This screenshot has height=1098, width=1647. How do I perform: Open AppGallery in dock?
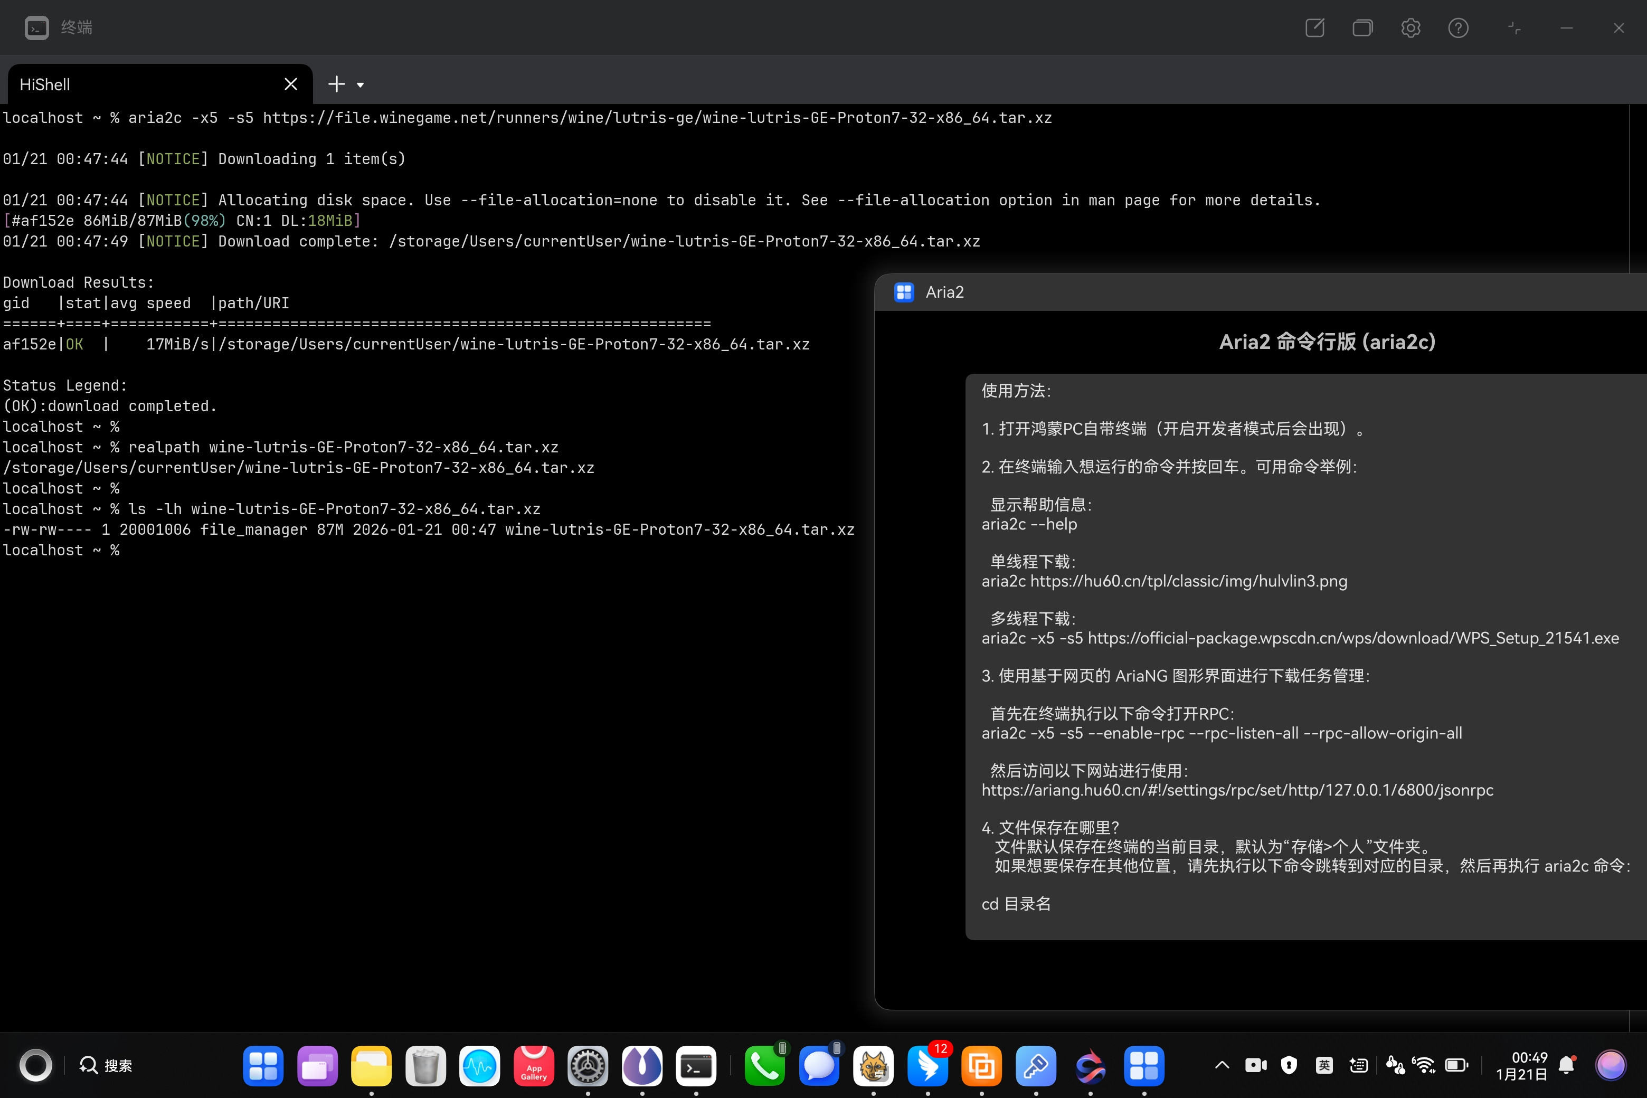tap(534, 1066)
